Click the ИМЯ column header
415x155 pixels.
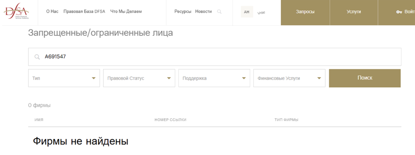pyautogui.click(x=39, y=120)
